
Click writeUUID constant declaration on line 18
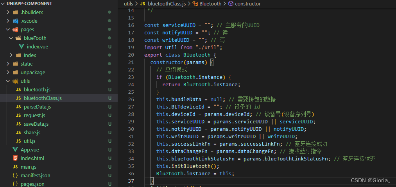(176, 40)
